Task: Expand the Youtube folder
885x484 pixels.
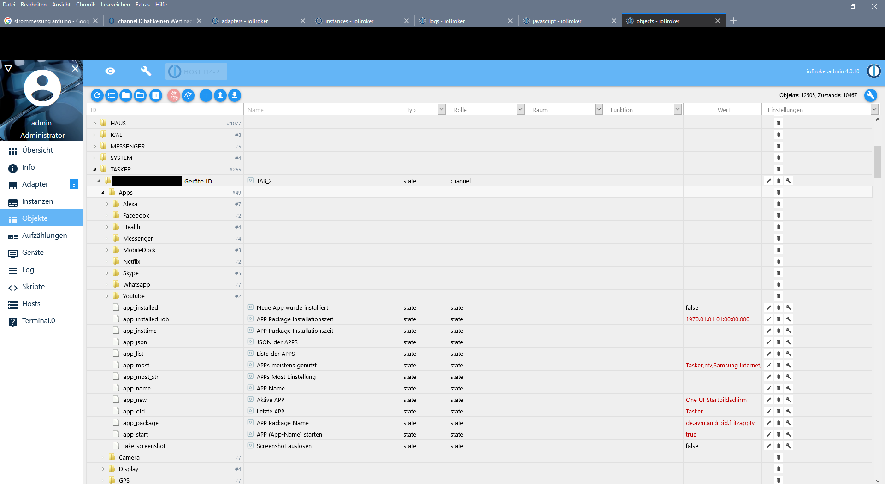Action: click(107, 296)
